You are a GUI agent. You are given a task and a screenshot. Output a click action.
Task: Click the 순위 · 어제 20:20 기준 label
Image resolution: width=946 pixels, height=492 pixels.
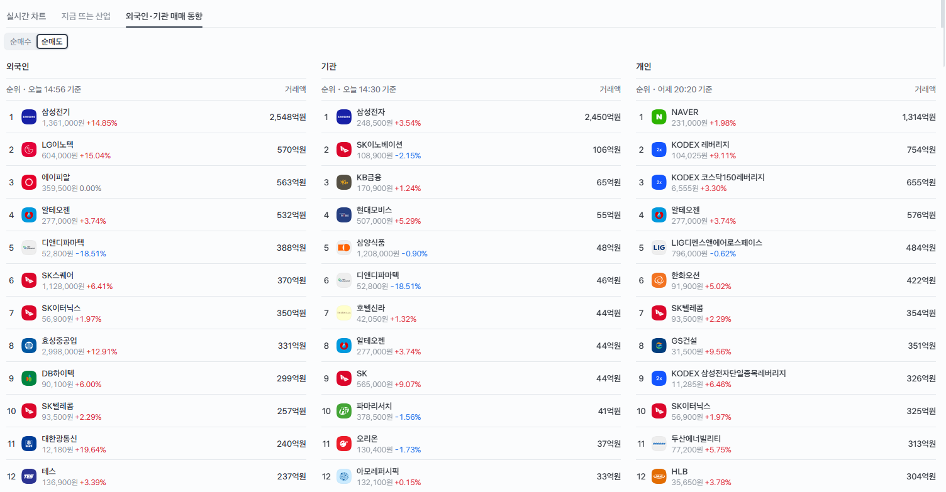(674, 89)
